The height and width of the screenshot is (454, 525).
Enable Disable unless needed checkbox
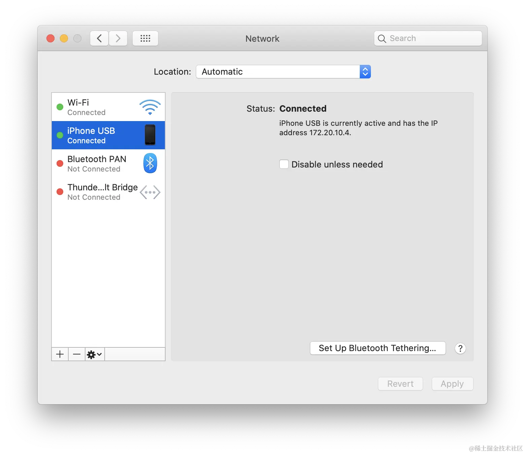[x=284, y=164]
